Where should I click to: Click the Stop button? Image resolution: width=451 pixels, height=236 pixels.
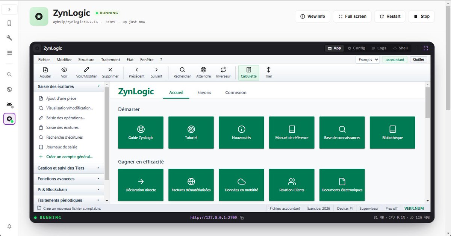click(x=421, y=17)
